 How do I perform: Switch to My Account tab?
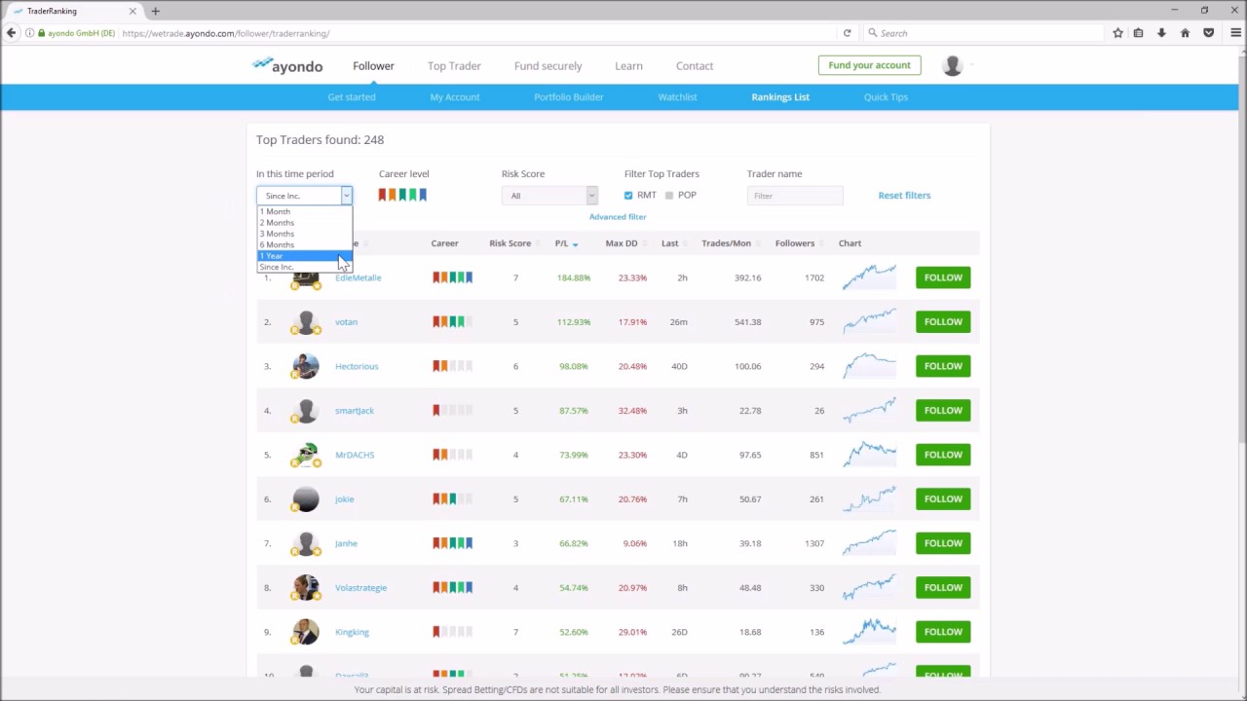click(x=455, y=97)
